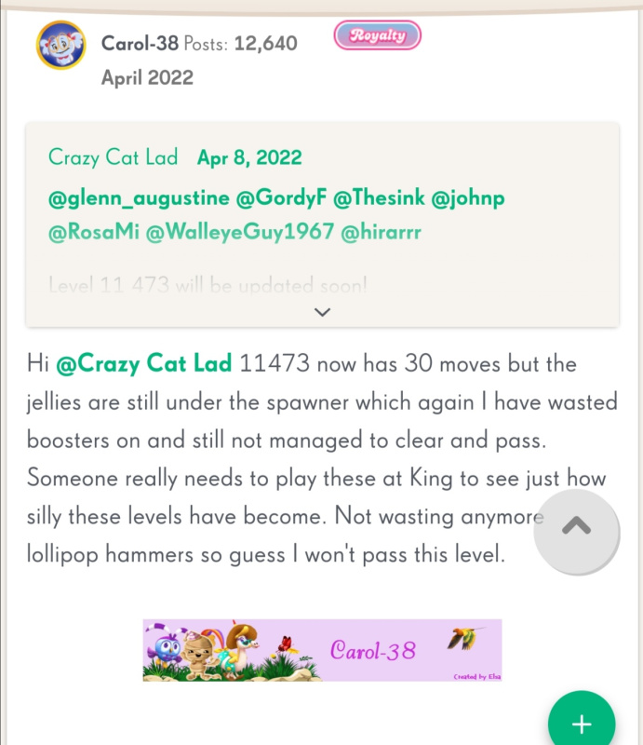Viewport: 643px width, 745px height.
Task: Open the April 2022 post date link
Action: pyautogui.click(x=147, y=77)
